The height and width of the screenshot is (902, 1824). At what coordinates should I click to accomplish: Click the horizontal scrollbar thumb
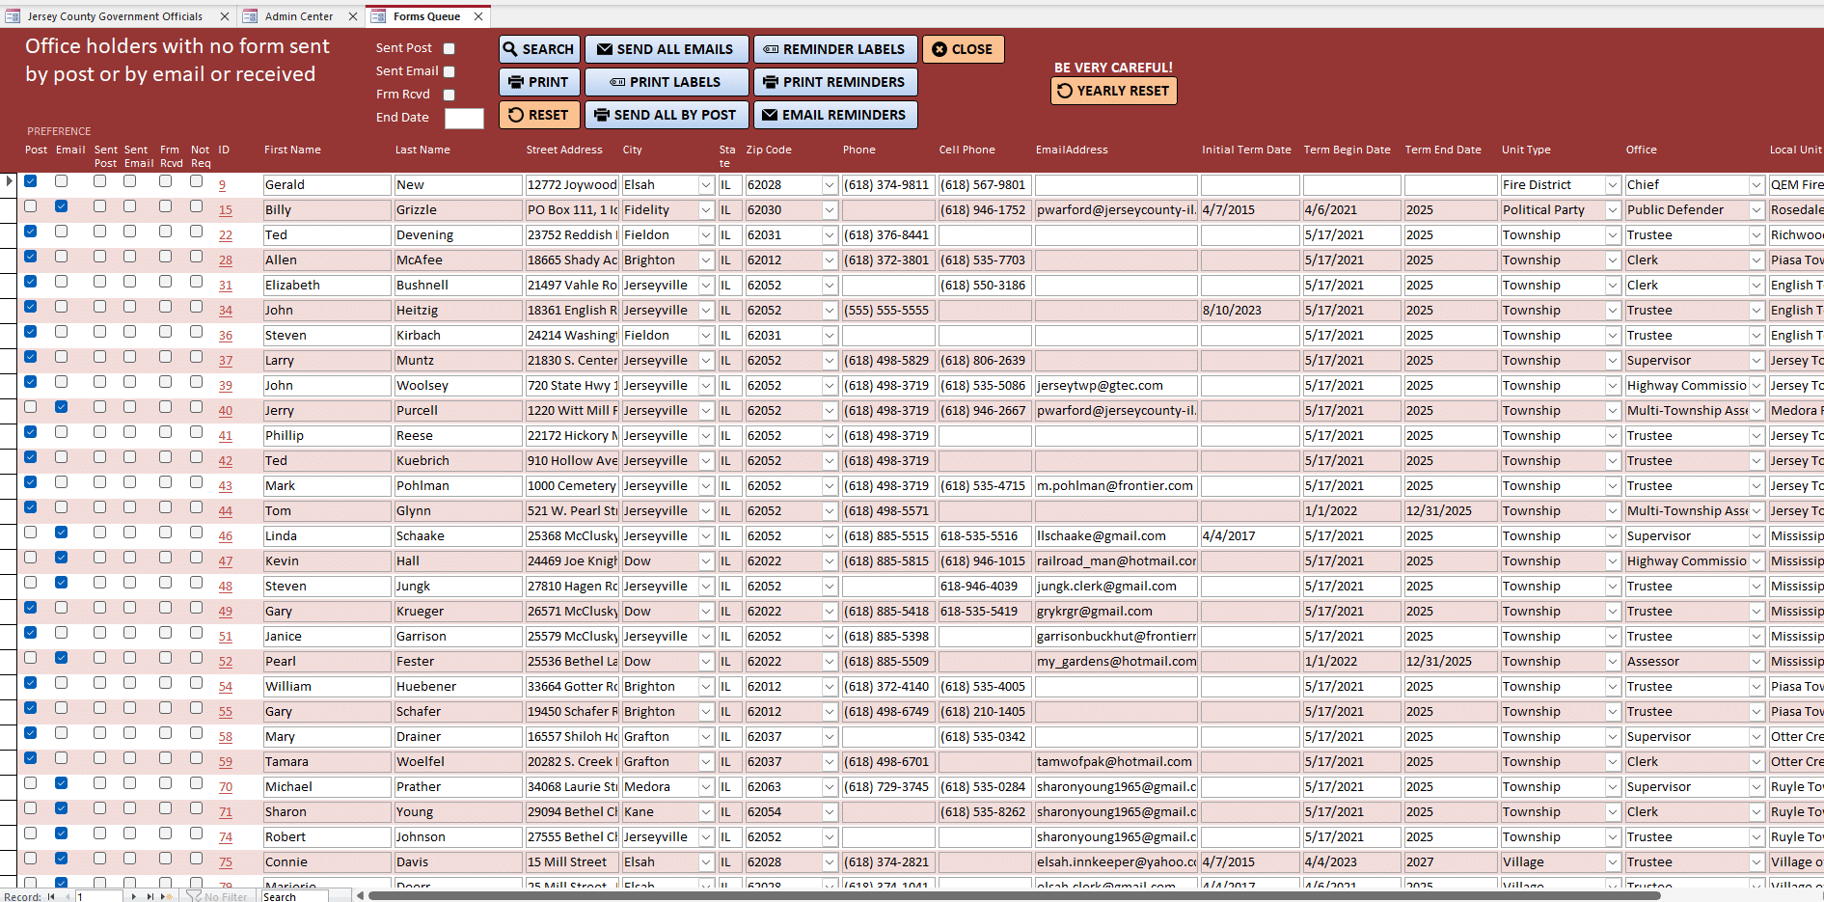[1013, 896]
